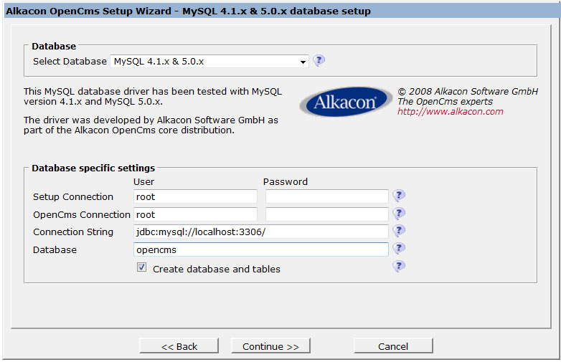Open help icon for Create database checkbox
561x362 pixels.
pos(399,266)
